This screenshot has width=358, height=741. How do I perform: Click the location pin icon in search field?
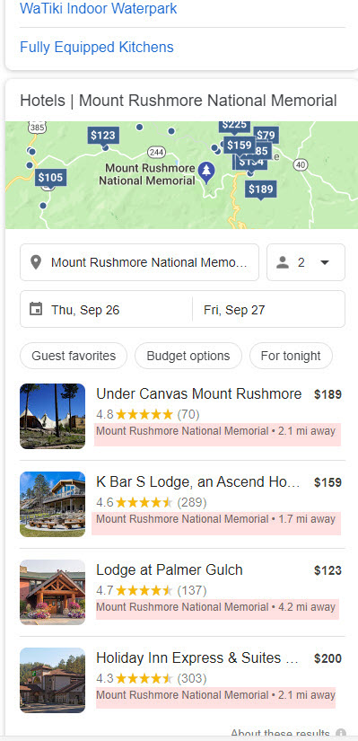(x=36, y=262)
